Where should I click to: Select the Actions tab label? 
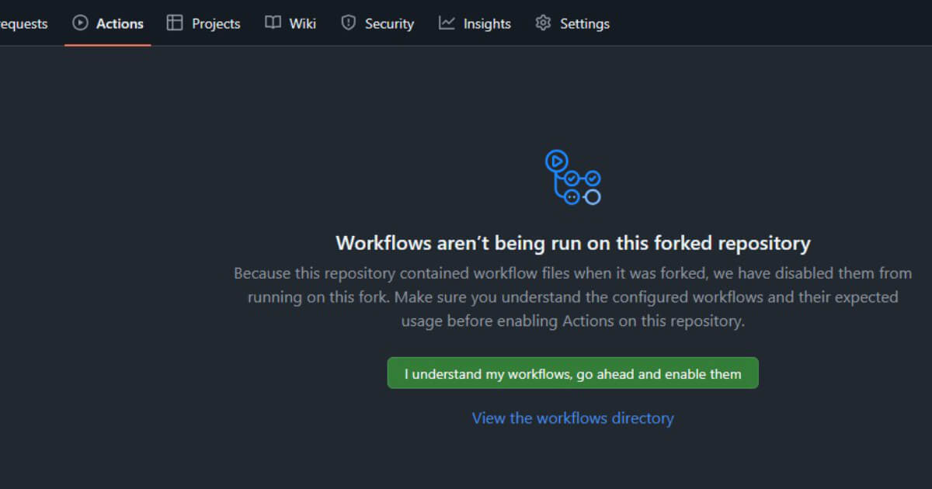click(120, 24)
